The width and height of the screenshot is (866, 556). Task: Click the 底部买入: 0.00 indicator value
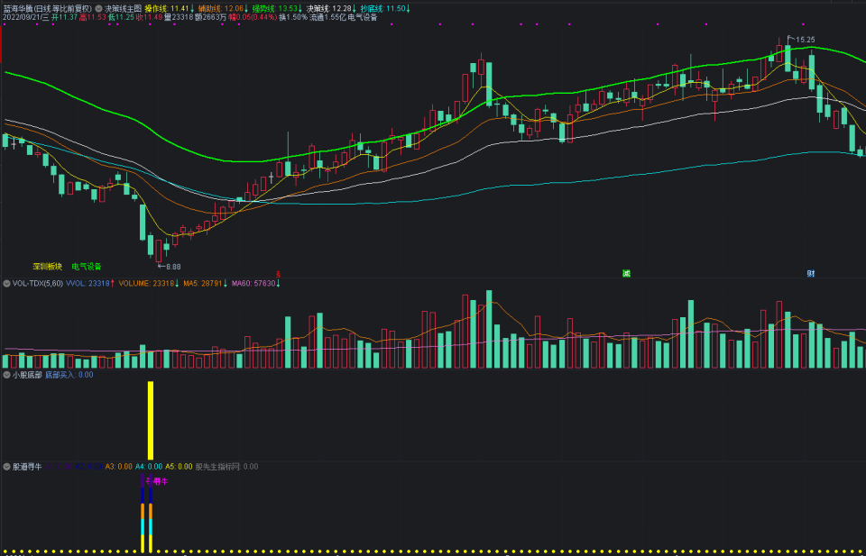click(x=69, y=375)
